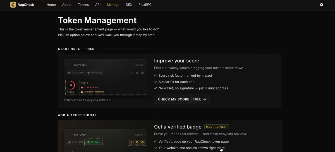Click the Token Management title
This screenshot has width=335, height=152.
click(x=97, y=20)
